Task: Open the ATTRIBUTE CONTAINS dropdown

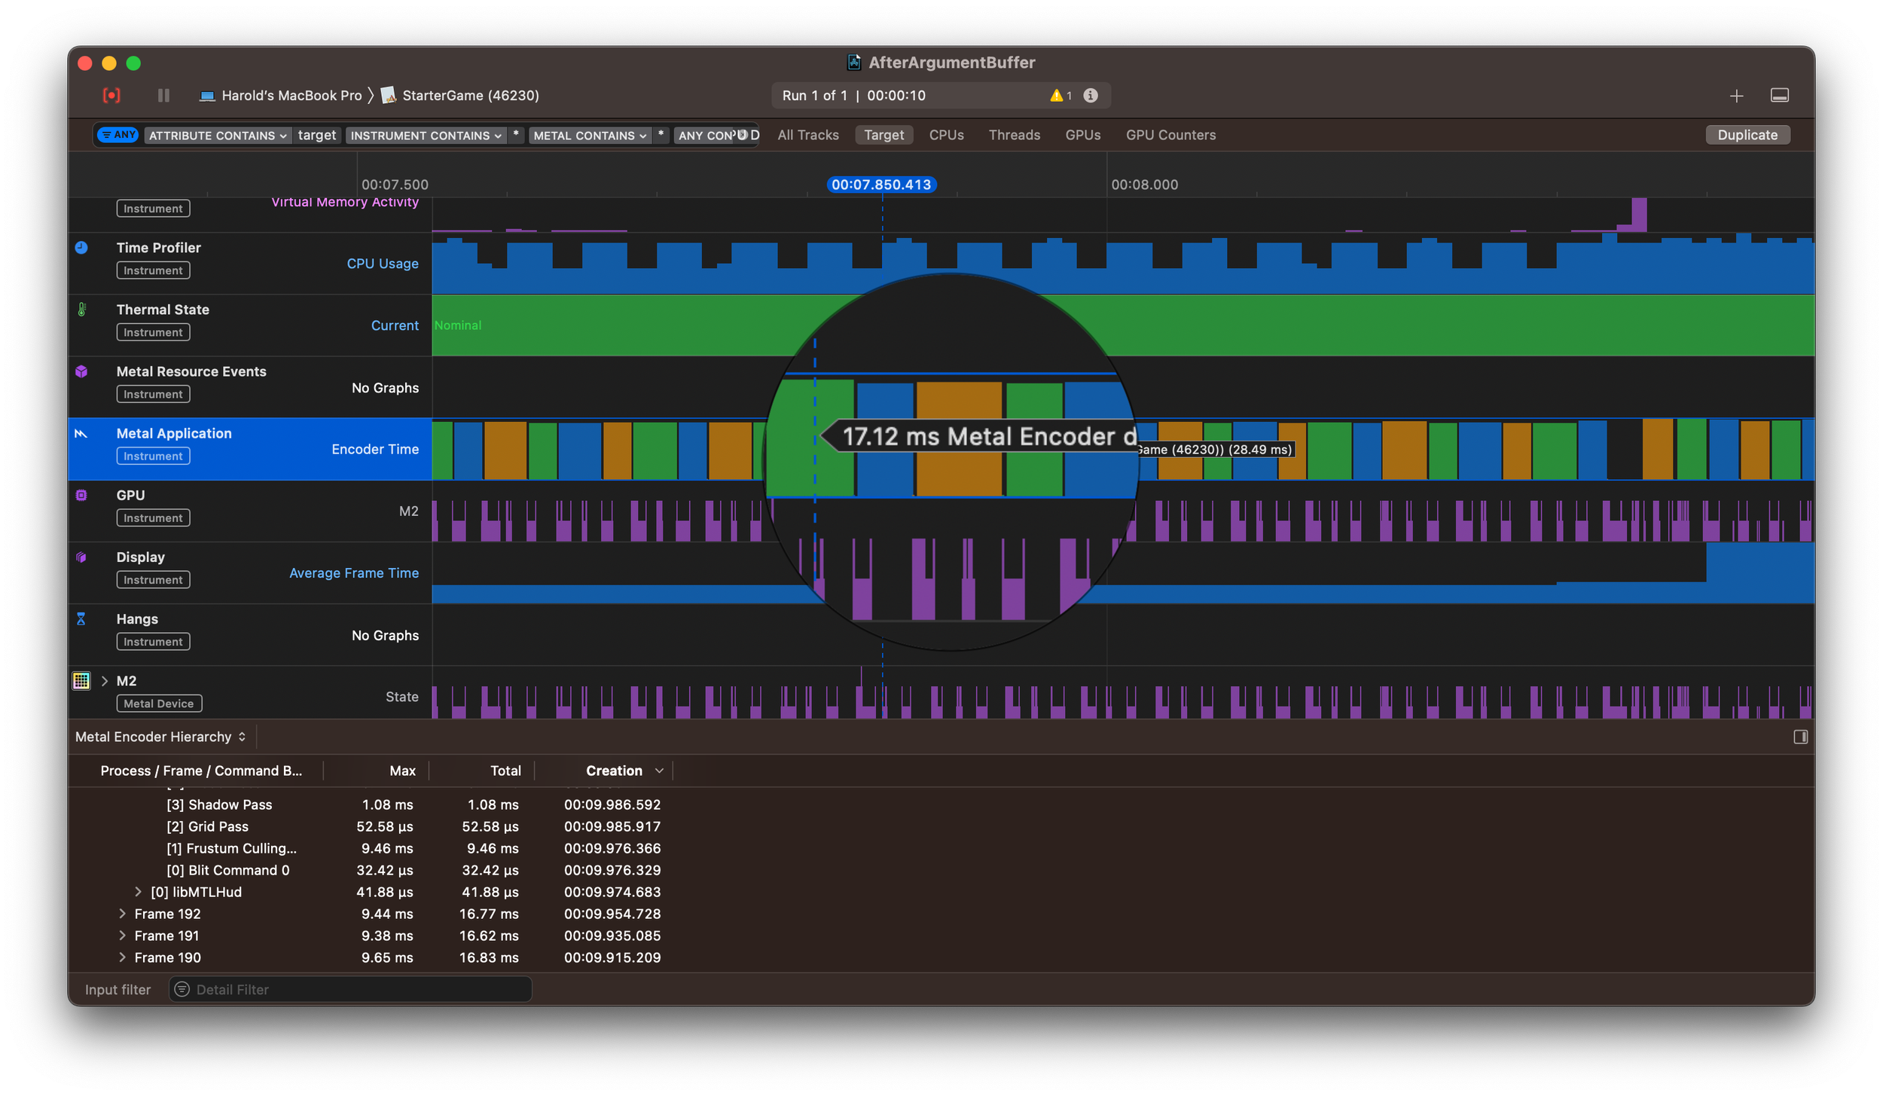Action: (x=217, y=136)
